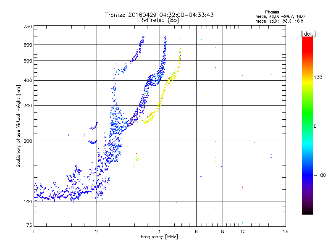Click the yellow X-mode trace near 4 MHz, 300 km
This screenshot has height=252, width=336.
click(x=159, y=104)
